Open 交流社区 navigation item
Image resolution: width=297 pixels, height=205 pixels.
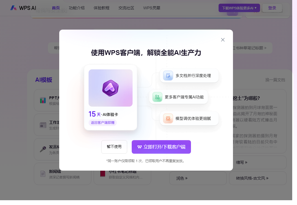pos(126,8)
